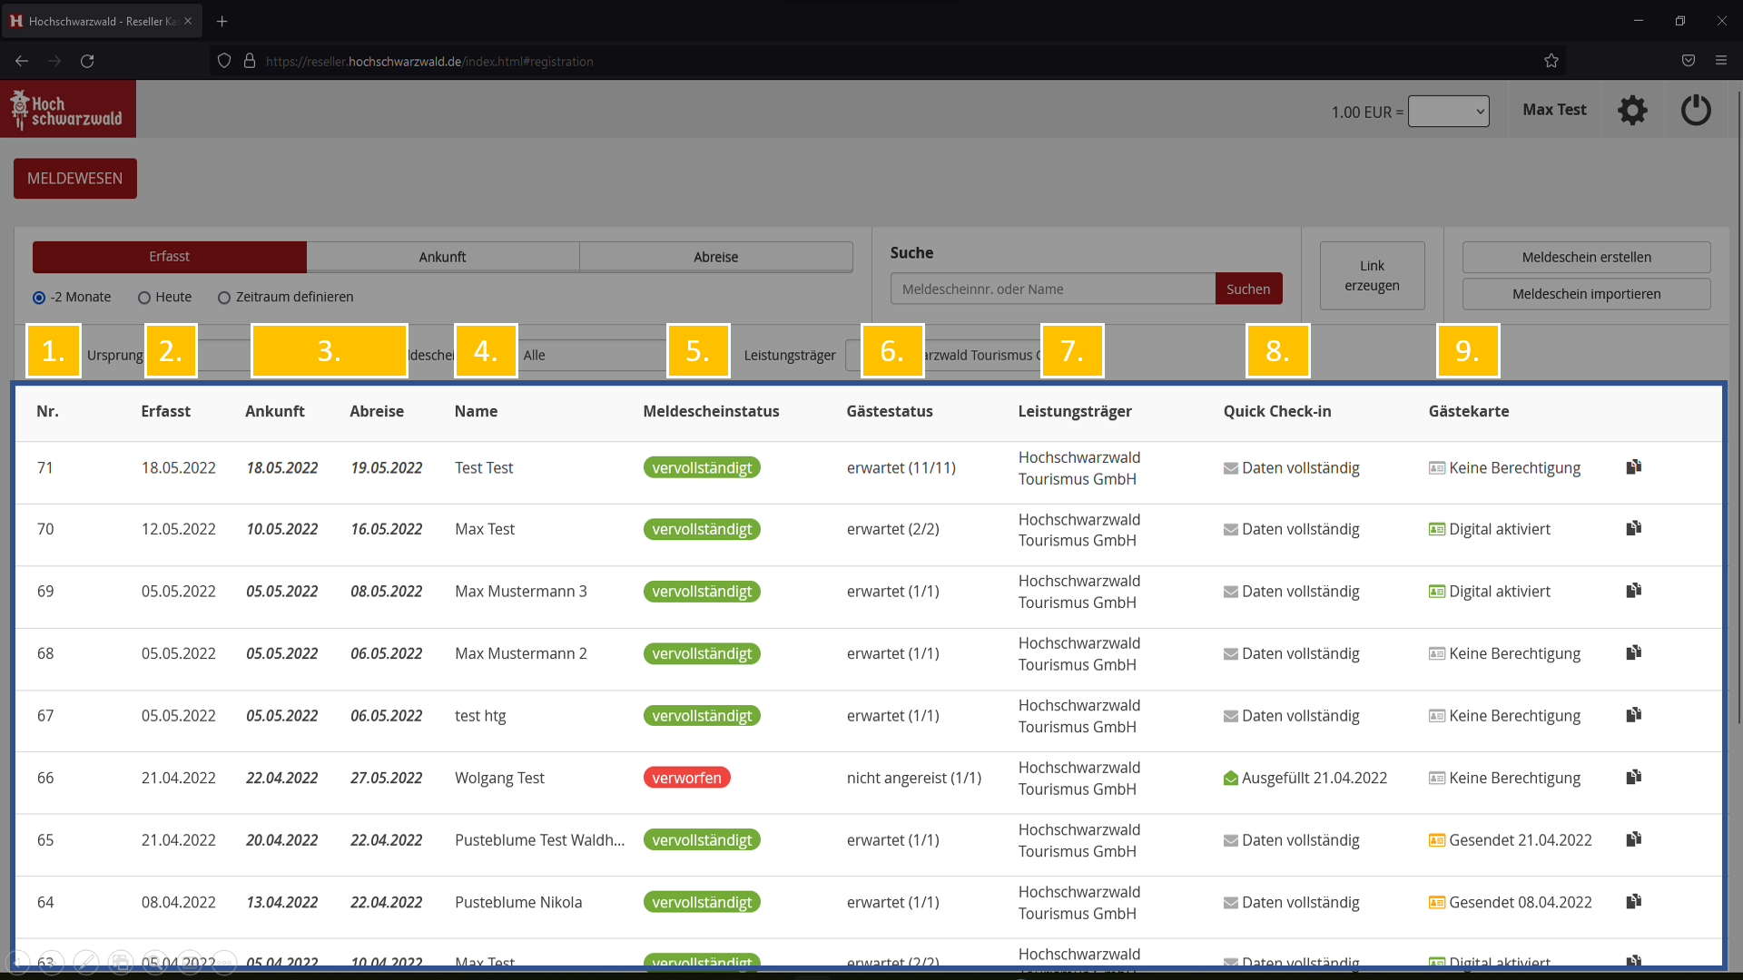The image size is (1743, 980).
Task: Bookmark page with star icon
Action: (x=1551, y=61)
